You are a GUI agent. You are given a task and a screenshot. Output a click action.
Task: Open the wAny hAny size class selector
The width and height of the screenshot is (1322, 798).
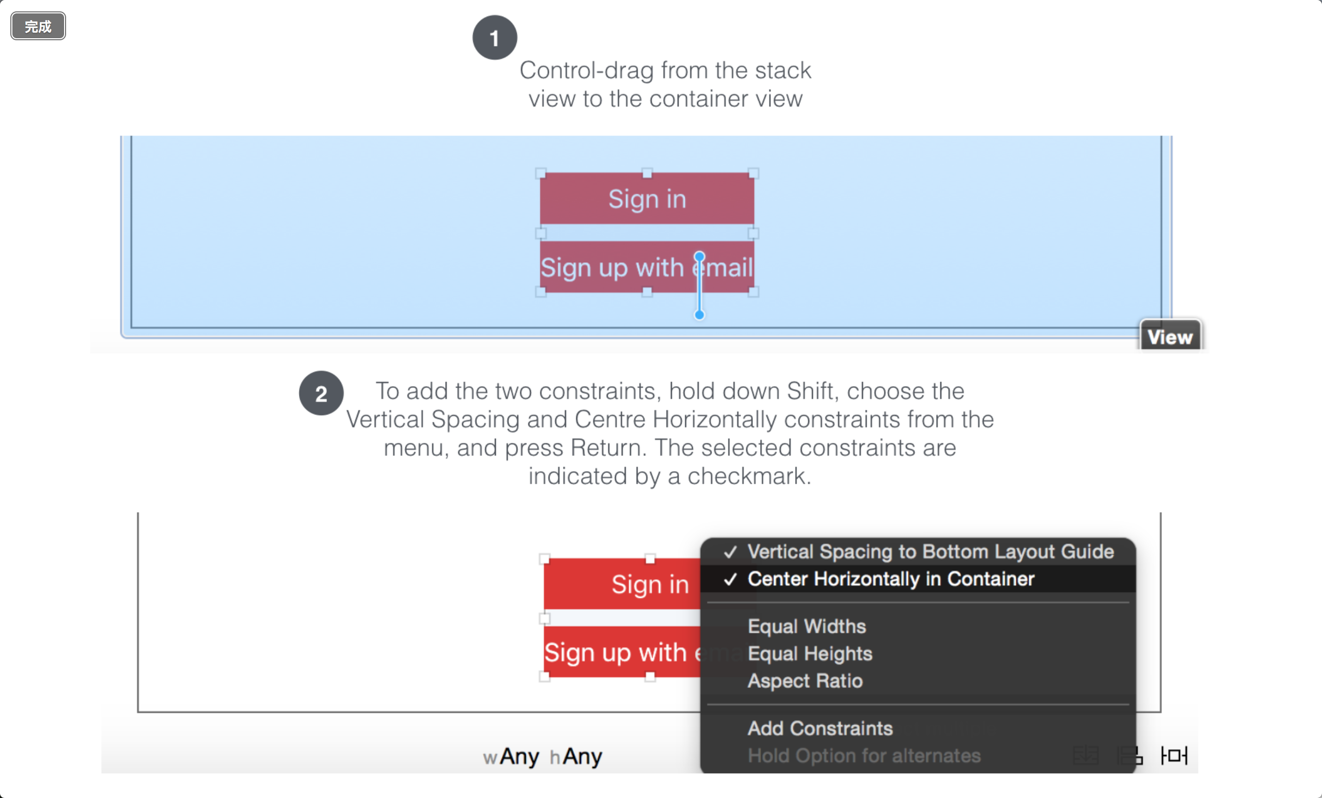coord(542,756)
